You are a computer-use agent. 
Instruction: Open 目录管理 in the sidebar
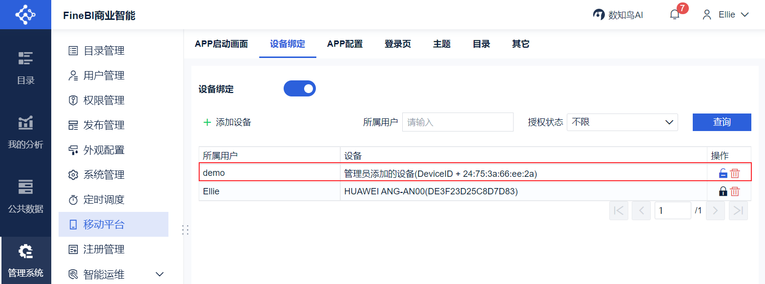[x=113, y=51]
